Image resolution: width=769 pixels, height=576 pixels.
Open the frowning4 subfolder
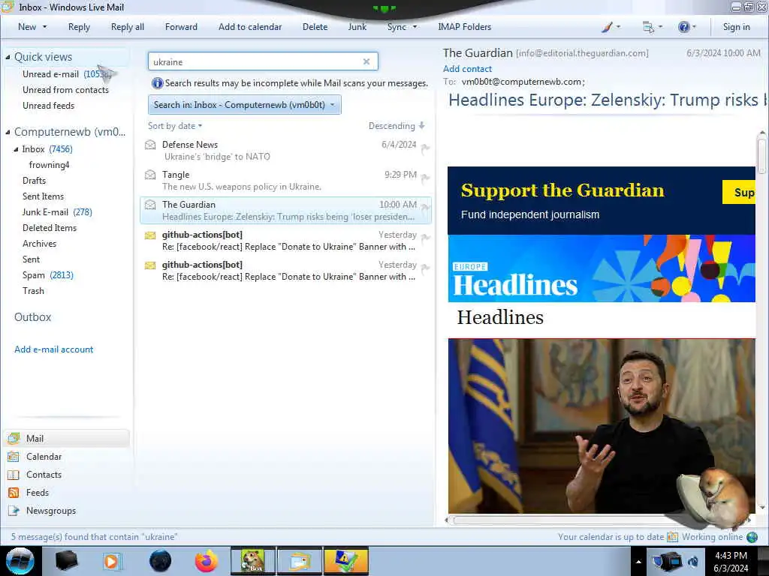pos(49,165)
